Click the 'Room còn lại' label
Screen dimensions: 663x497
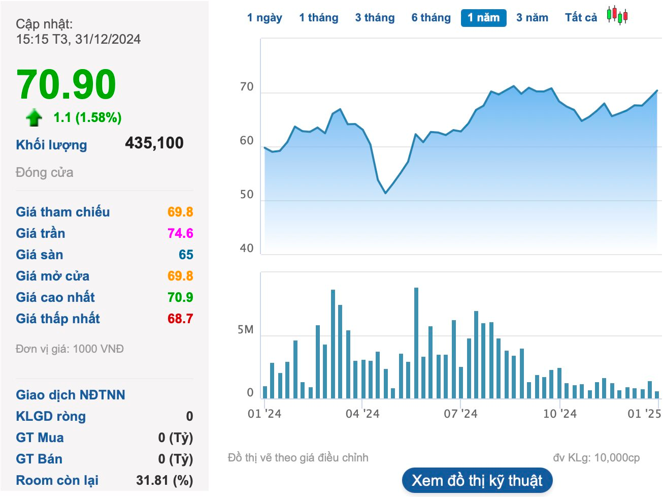point(57,480)
